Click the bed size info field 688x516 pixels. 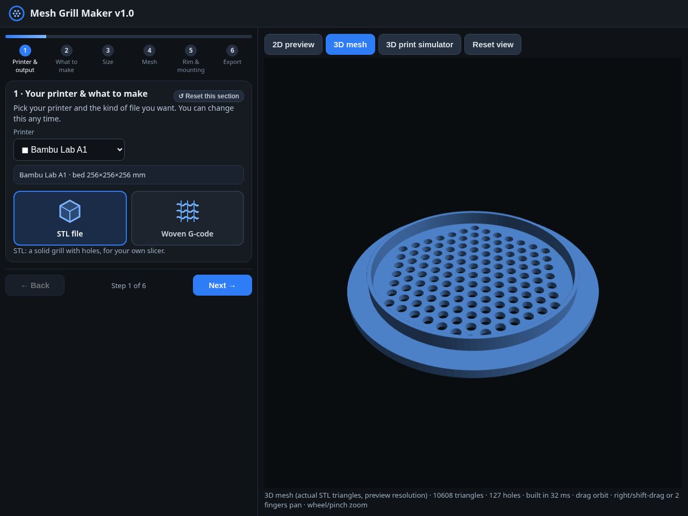pyautogui.click(x=128, y=175)
